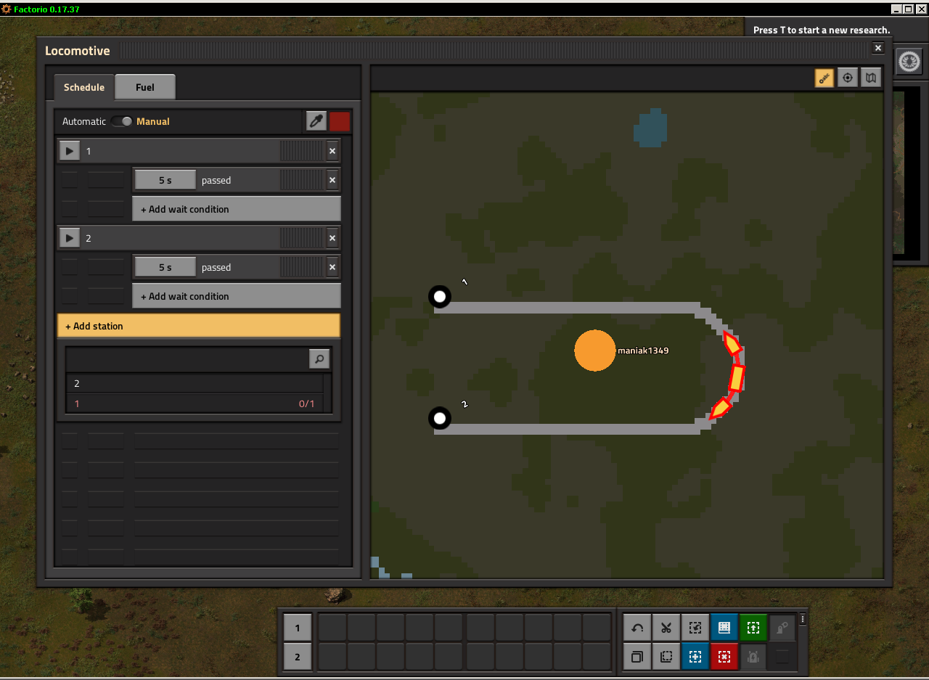The width and height of the screenshot is (929, 680).
Task: Click station 2 stop marker on the map
Action: click(x=440, y=418)
